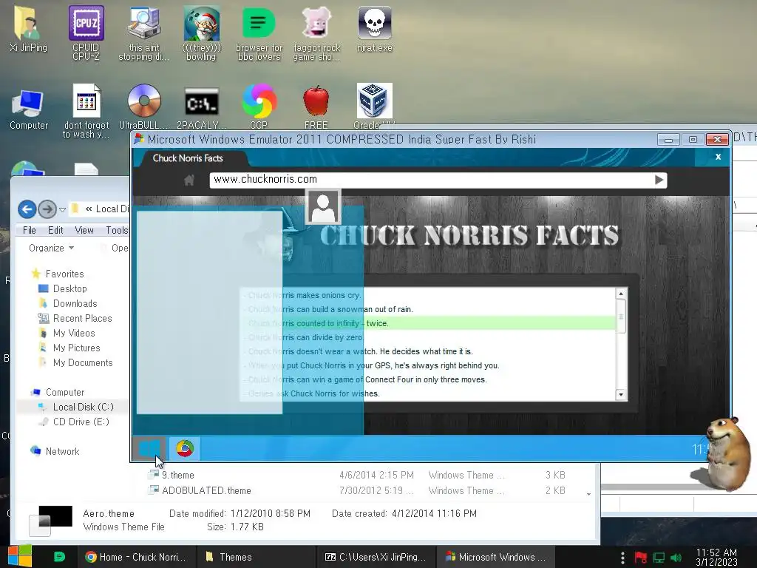
Task: Switch to Microsoft Windows emulator taskbar button
Action: [x=496, y=557]
